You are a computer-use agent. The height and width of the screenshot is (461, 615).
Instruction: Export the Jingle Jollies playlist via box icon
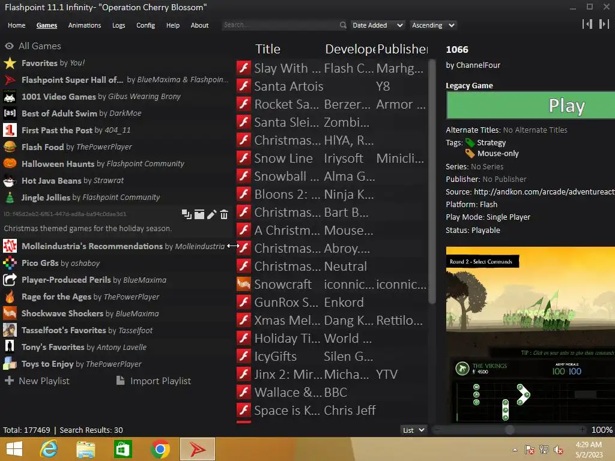199,214
